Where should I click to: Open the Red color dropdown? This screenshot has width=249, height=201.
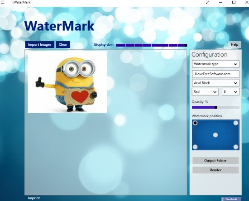[x=205, y=91]
